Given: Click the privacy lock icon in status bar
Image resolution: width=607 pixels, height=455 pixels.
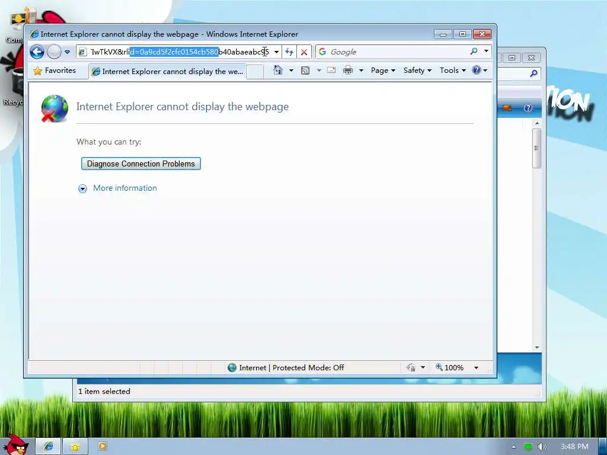Looking at the screenshot, I should pos(411,367).
